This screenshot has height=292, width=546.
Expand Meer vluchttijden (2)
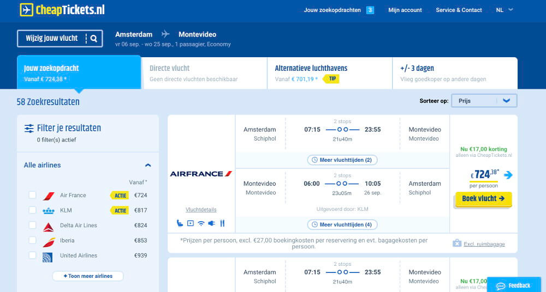(x=342, y=160)
